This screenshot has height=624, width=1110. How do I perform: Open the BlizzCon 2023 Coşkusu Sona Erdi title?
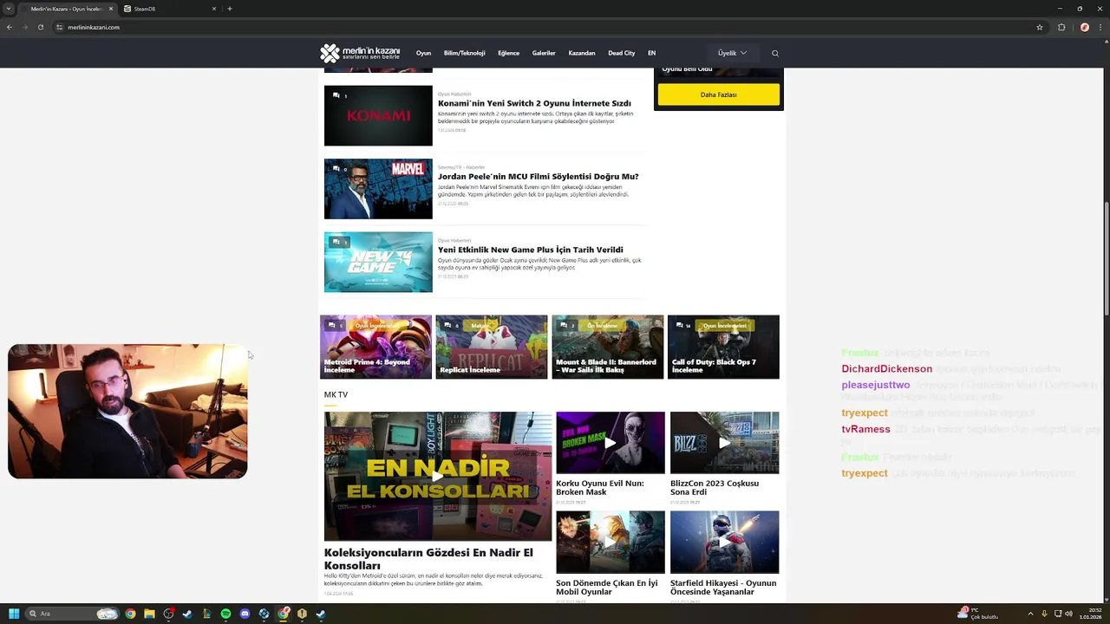pyautogui.click(x=715, y=488)
